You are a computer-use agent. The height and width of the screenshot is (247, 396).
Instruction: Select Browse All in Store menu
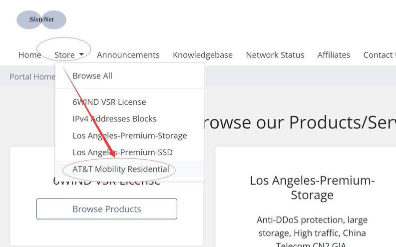[x=92, y=76]
